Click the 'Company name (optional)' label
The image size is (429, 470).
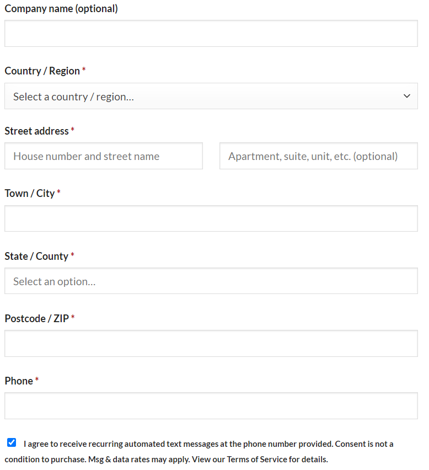[x=61, y=8]
